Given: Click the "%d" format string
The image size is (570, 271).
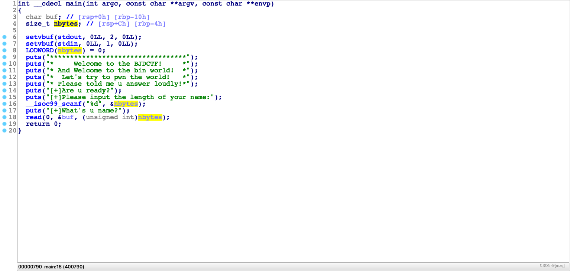Looking at the screenshot, I should pyautogui.click(x=94, y=104).
